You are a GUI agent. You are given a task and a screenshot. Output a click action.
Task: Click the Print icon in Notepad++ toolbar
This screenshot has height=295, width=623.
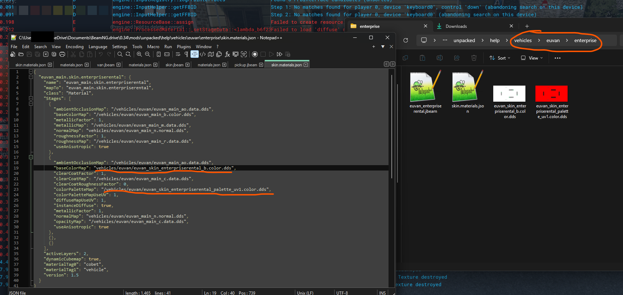pos(62,54)
